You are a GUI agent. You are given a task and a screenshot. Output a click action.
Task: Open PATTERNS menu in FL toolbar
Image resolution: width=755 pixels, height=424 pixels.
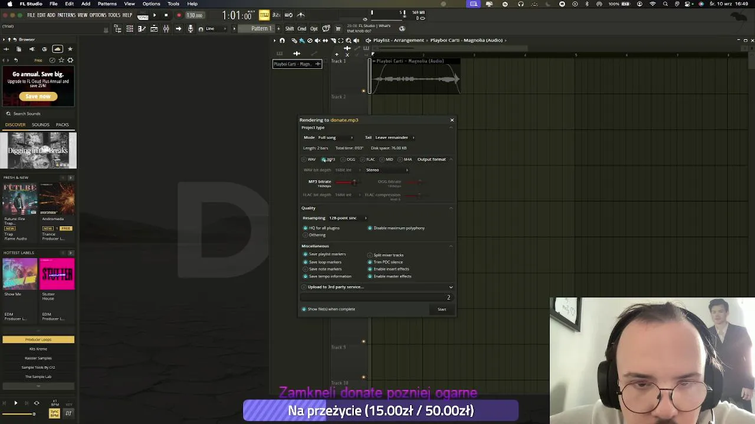point(67,15)
